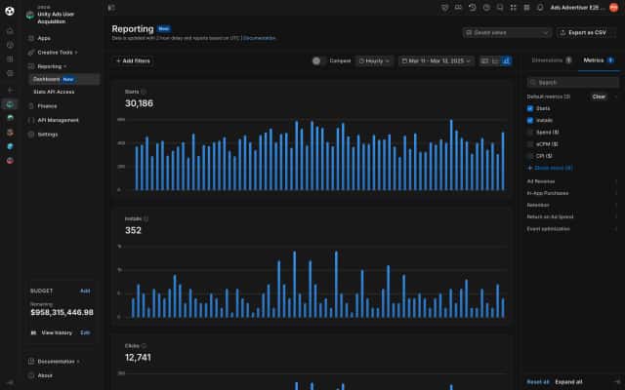Uncheck the Installs metric checkbox
Image resolution: width=625 pixels, height=390 pixels.
click(x=530, y=120)
